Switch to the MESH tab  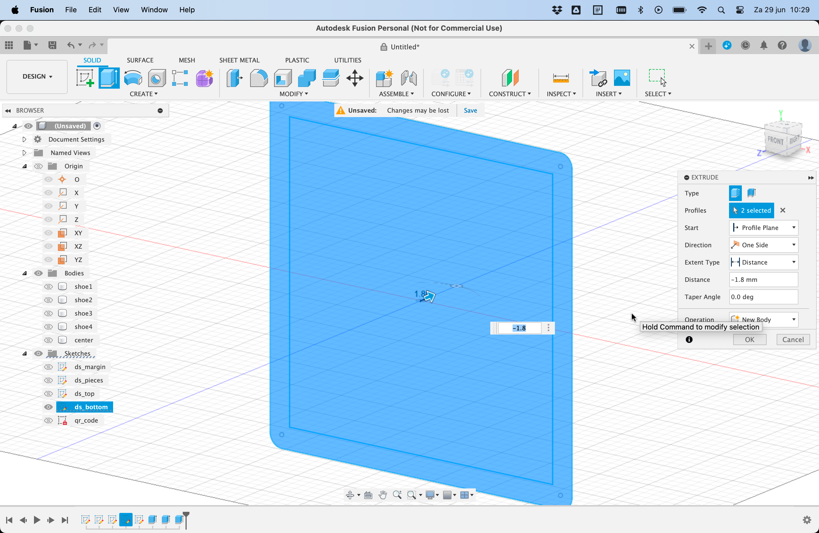(x=187, y=60)
